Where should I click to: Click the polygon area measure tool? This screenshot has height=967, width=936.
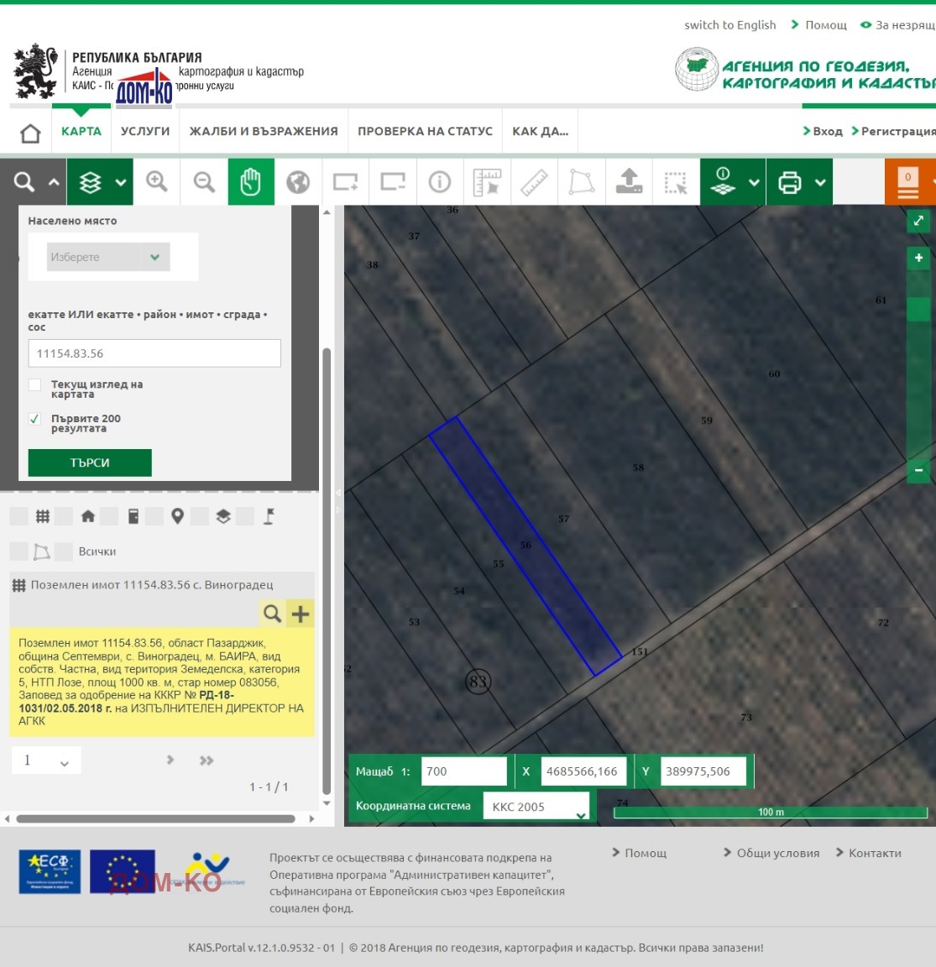pos(581,182)
